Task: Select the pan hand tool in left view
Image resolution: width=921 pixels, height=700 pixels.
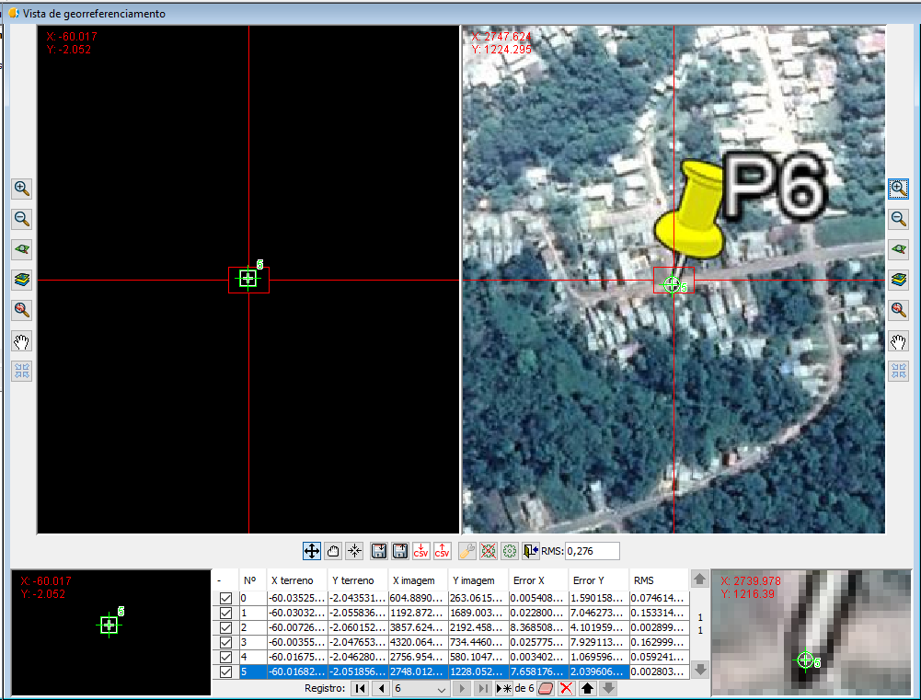Action: tap(22, 342)
